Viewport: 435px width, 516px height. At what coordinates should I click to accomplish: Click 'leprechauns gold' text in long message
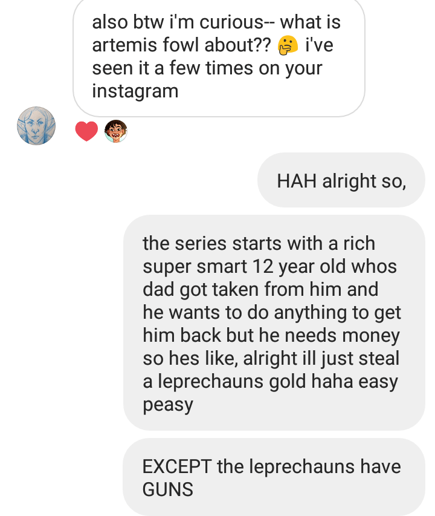(x=232, y=382)
